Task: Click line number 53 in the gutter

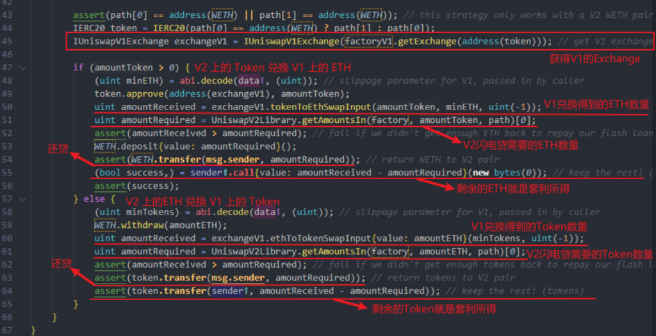Action: tap(7, 147)
